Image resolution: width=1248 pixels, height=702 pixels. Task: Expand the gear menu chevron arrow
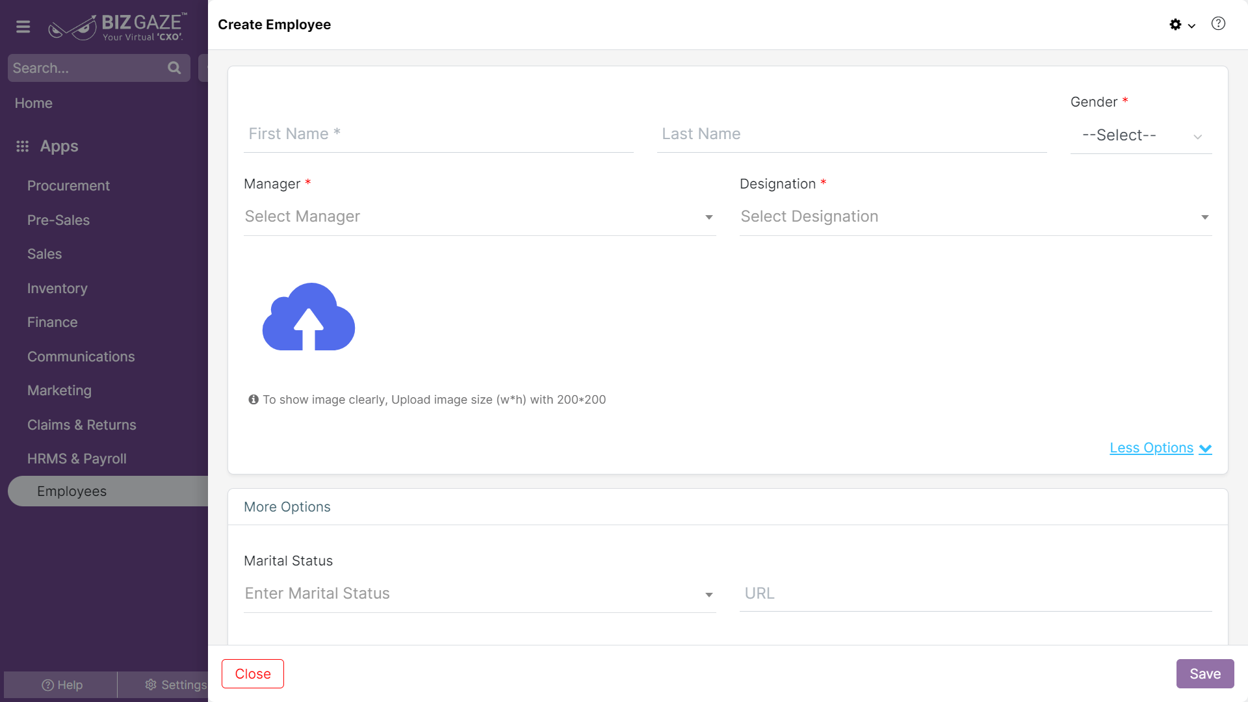(1191, 26)
